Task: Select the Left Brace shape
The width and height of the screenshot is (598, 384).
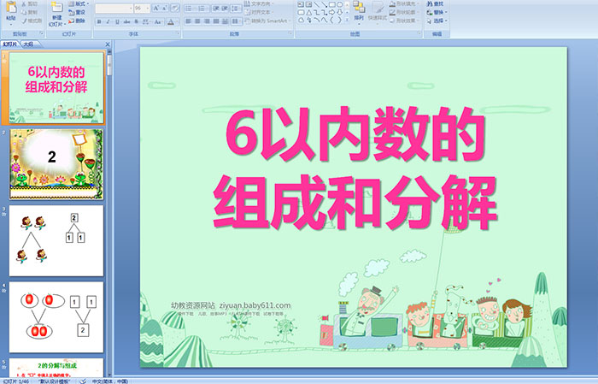Action: (331, 20)
